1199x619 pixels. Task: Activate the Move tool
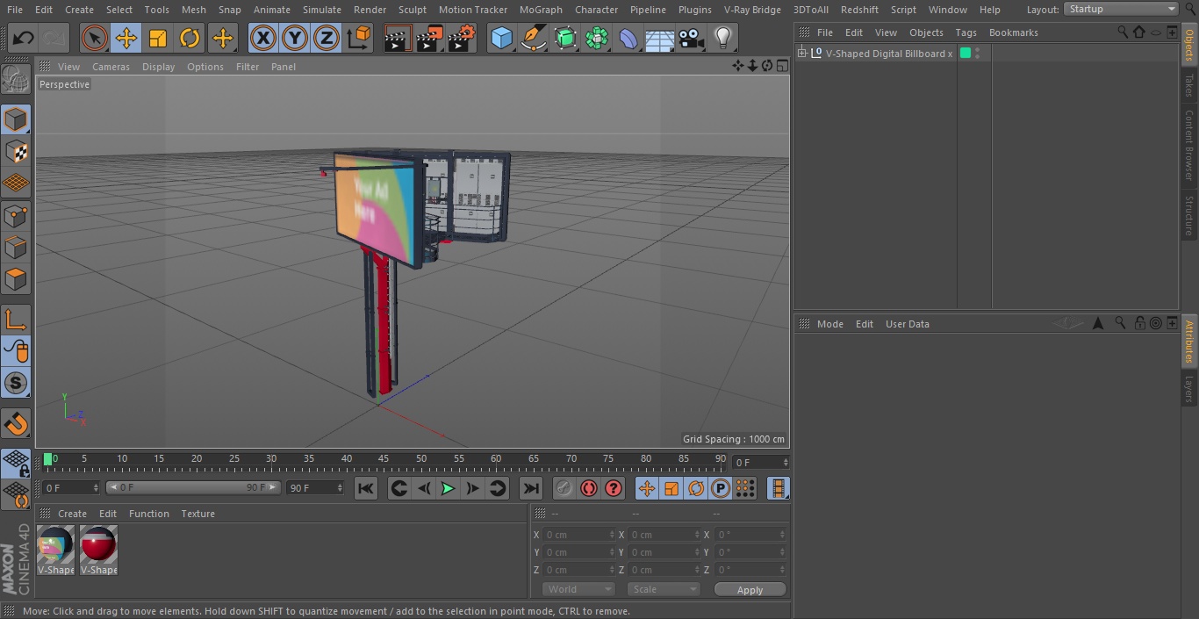point(126,38)
